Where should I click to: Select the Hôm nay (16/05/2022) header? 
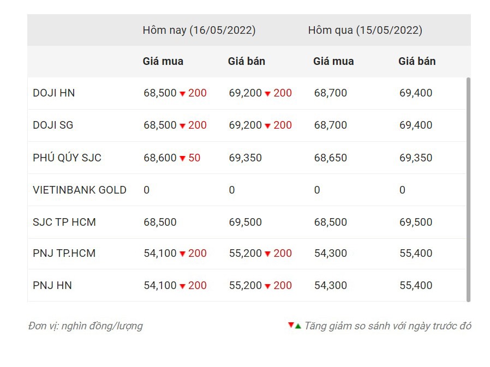(199, 30)
